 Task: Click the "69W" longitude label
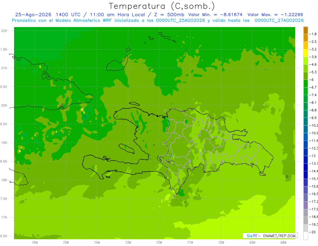[252, 242]
